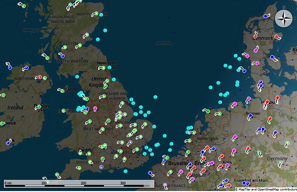
Task: Click the 'YORKSHIRE AND THE HUMBER' label
Action: [113, 96]
